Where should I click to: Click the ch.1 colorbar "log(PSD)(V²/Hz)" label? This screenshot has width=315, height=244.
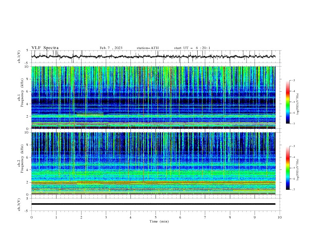tap(297, 104)
